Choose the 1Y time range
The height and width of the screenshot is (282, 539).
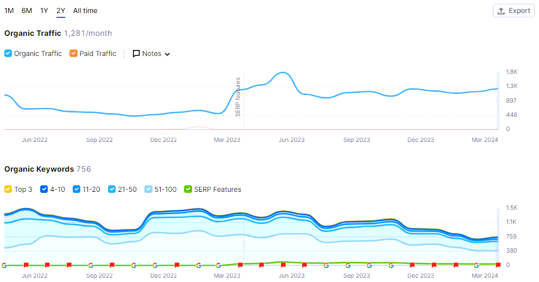coord(44,11)
